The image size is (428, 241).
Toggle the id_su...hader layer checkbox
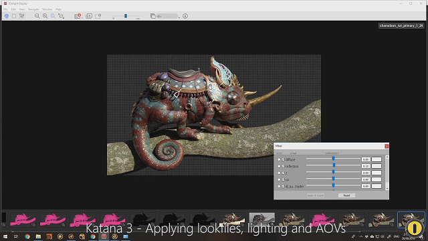[283, 186]
